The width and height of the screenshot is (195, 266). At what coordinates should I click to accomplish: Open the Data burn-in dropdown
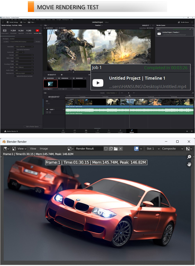[x=24, y=73]
